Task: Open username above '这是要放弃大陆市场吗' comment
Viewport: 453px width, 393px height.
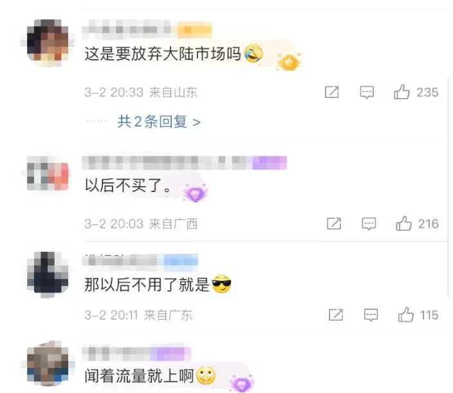Action: 147,29
